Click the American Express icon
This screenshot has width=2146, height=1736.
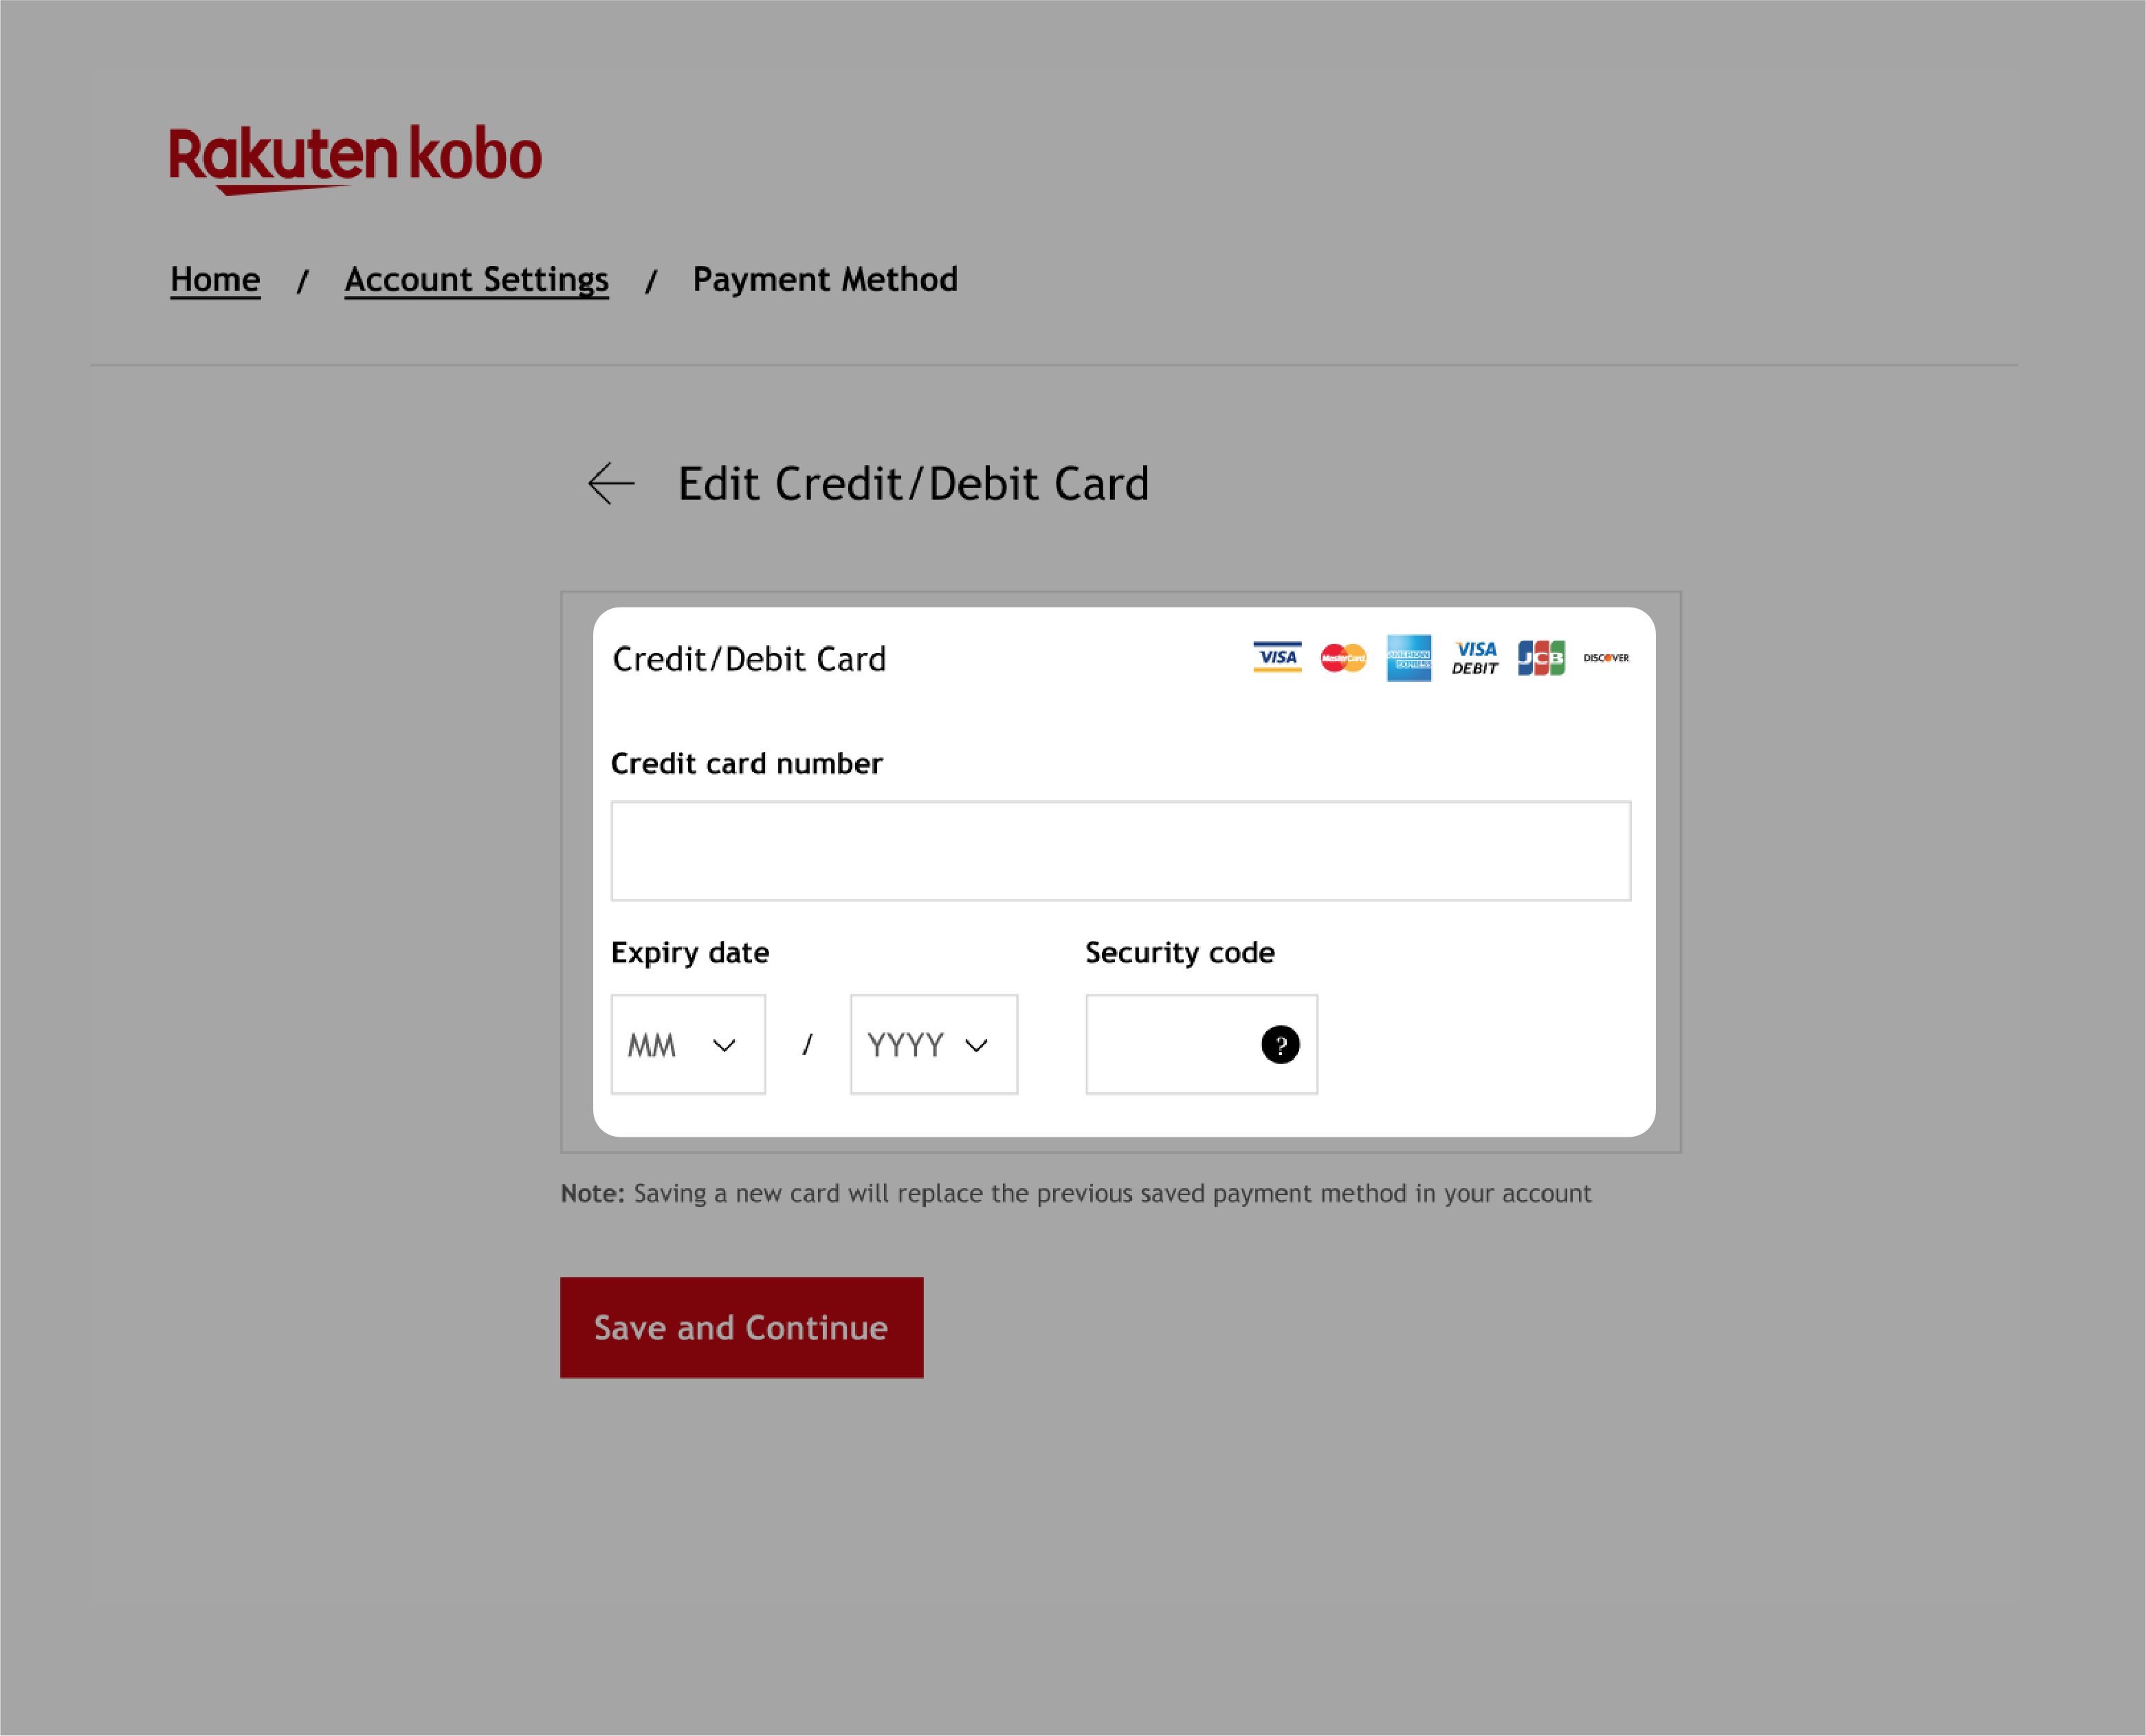pyautogui.click(x=1409, y=657)
